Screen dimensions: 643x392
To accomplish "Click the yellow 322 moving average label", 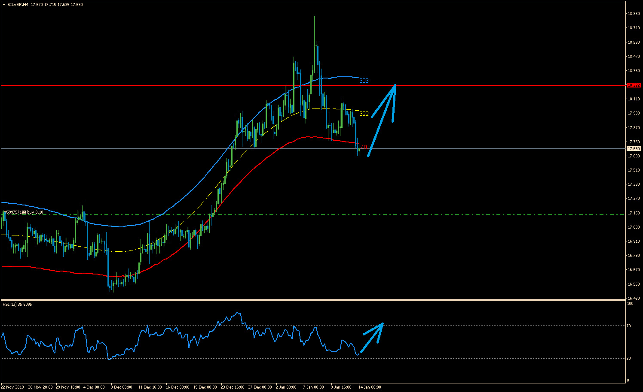I will pyautogui.click(x=364, y=114).
